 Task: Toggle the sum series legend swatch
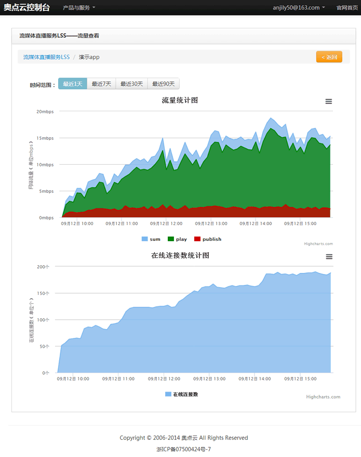pos(145,239)
